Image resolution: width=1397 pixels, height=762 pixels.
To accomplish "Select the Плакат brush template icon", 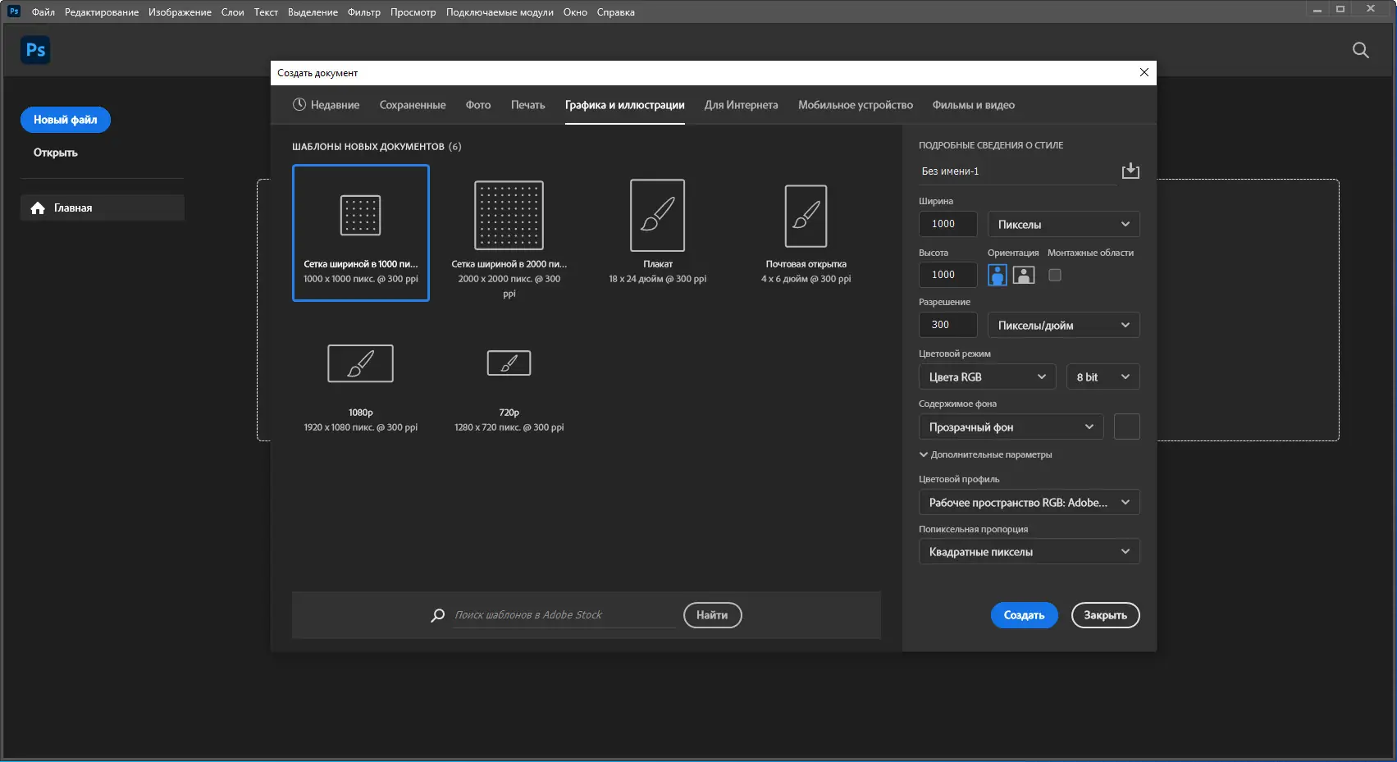I will (657, 215).
